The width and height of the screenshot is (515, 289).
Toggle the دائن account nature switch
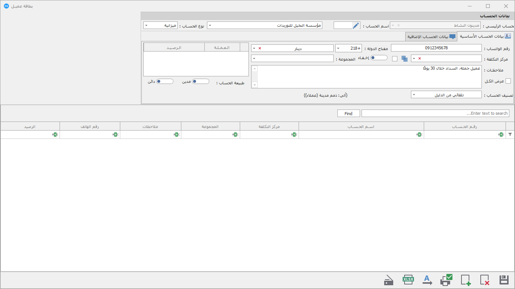[165, 81]
